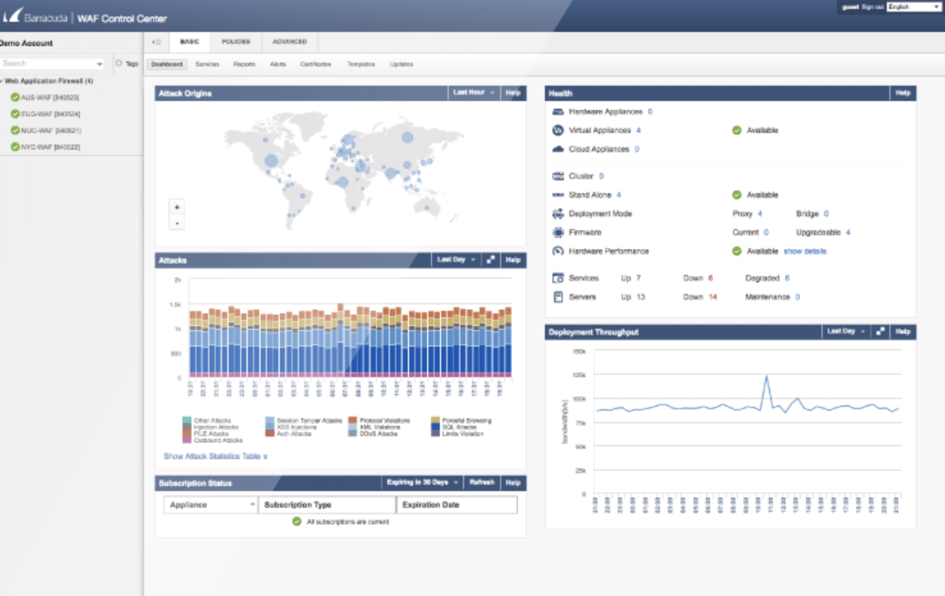Open the account Search dropdown arrow
This screenshot has width=945, height=596.
pyautogui.click(x=99, y=64)
